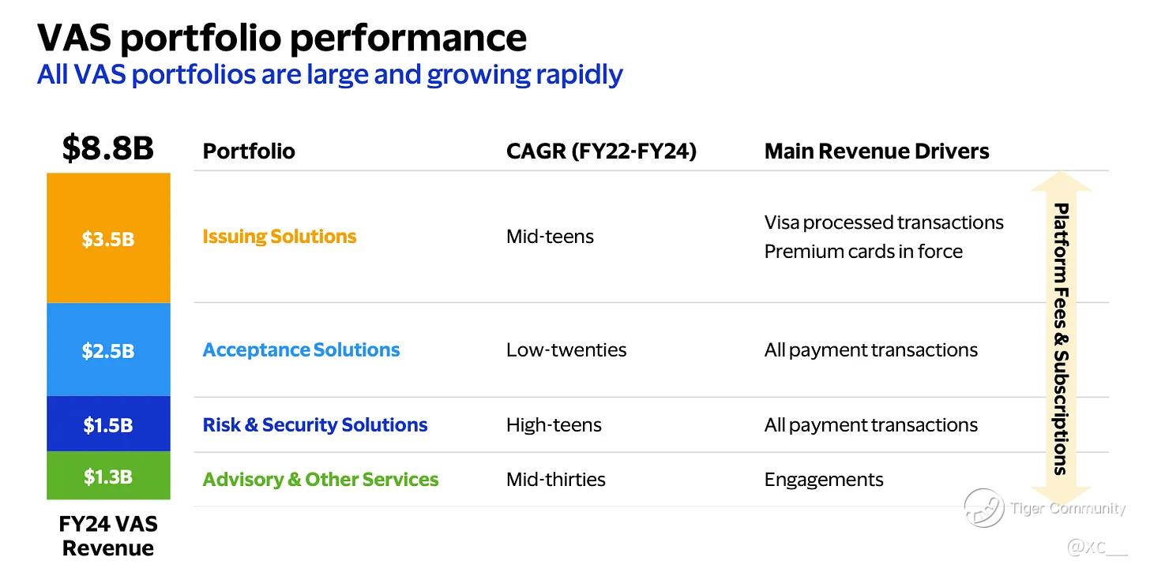
Task: Click the Premium cards in force text
Action: pos(863,252)
